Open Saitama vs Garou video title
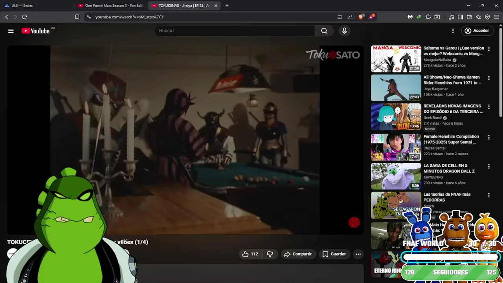The height and width of the screenshot is (283, 503). pyautogui.click(x=453, y=51)
